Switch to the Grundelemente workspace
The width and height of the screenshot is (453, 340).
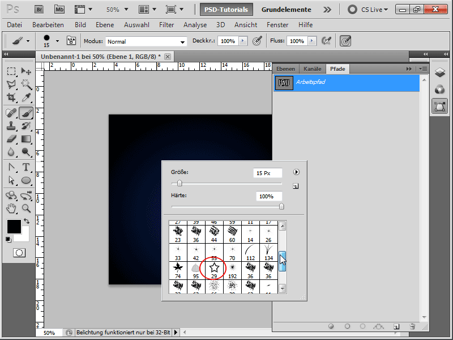tap(287, 10)
